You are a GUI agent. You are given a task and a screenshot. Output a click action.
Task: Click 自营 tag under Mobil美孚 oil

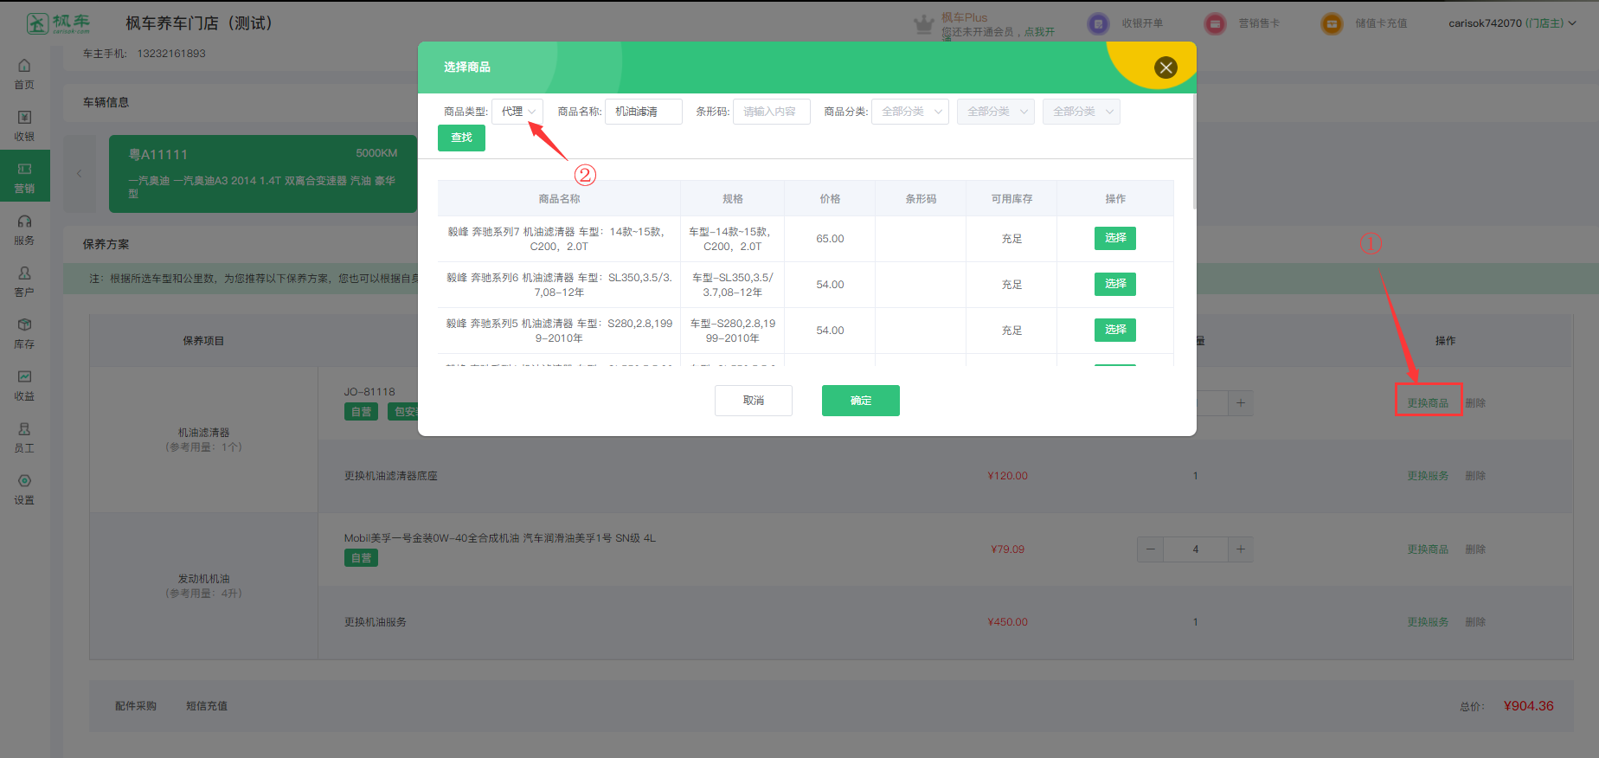click(x=361, y=558)
